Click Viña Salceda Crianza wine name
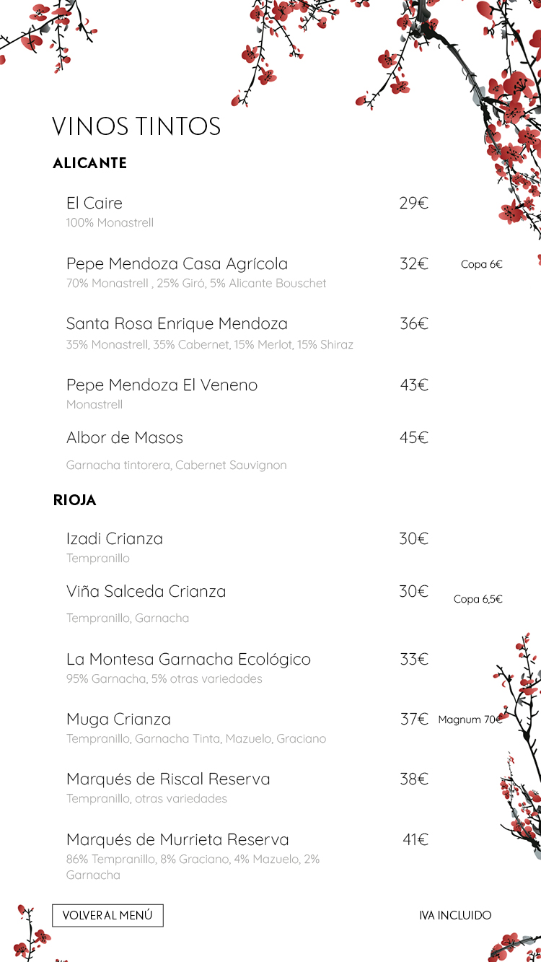The width and height of the screenshot is (541, 962). click(146, 592)
